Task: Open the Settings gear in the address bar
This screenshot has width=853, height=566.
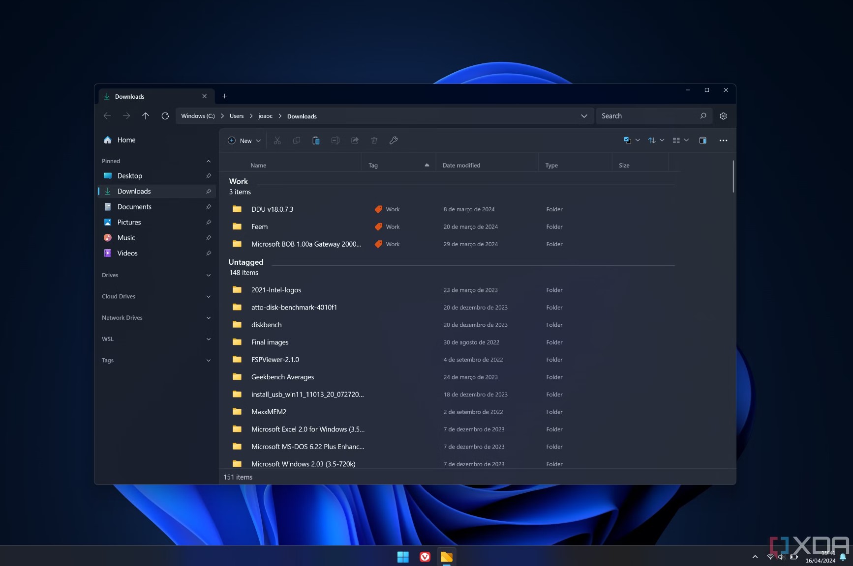Action: (723, 116)
